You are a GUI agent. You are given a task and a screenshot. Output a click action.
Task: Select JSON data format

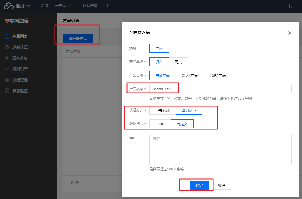pos(160,124)
